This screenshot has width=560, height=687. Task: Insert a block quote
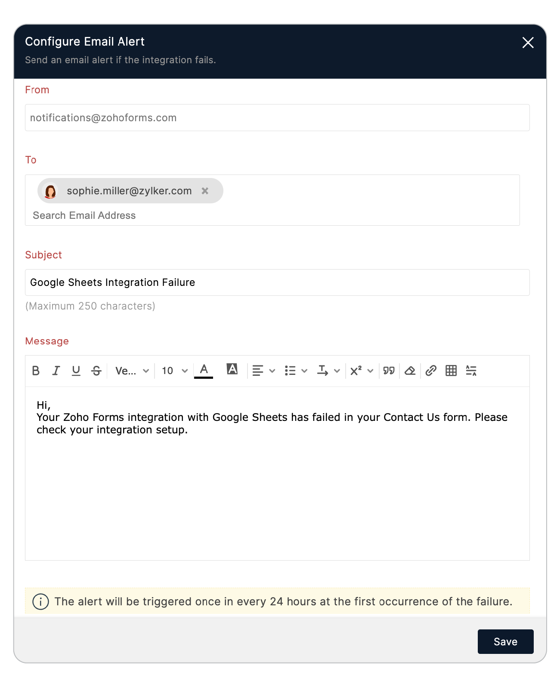tap(389, 371)
